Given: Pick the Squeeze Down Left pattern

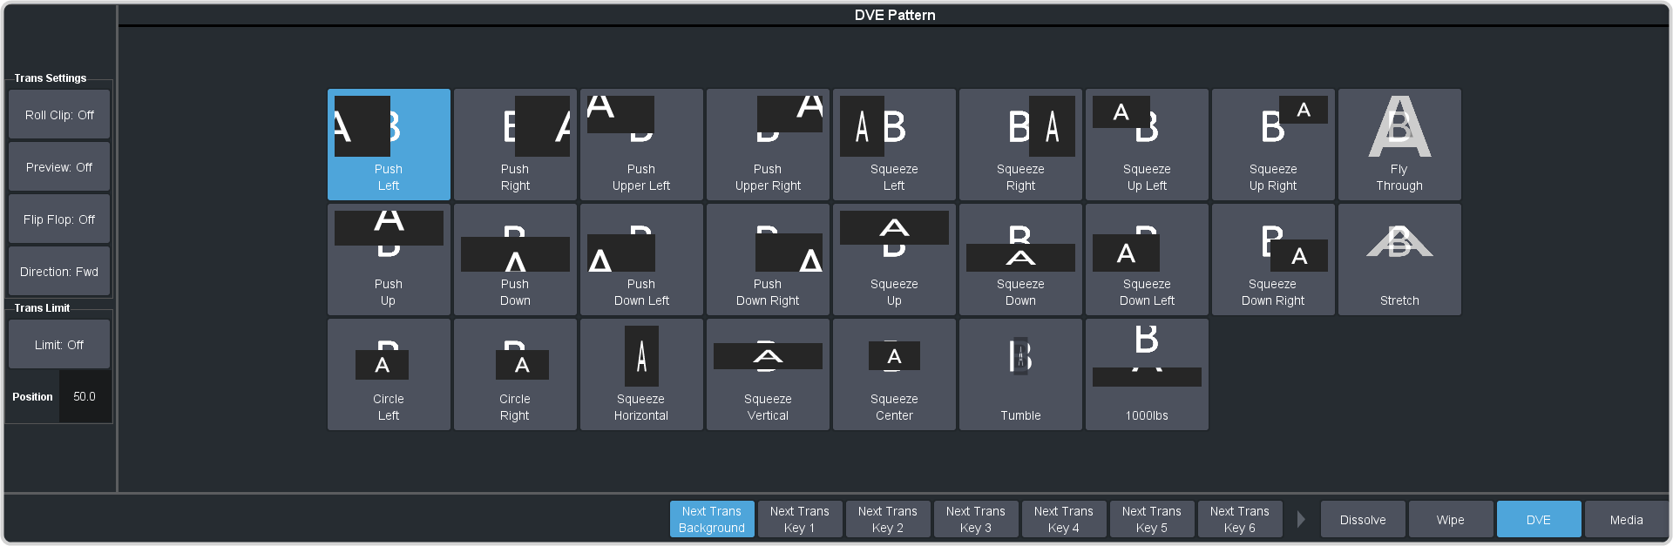Looking at the screenshot, I should coord(1147,260).
